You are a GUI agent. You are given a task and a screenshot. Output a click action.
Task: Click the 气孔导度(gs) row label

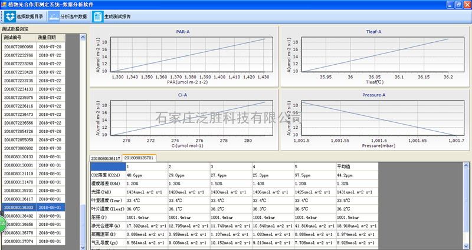(x=108, y=242)
